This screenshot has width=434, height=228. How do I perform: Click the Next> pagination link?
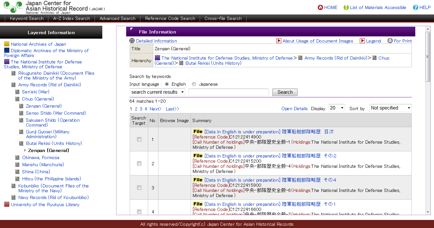pyautogui.click(x=156, y=109)
